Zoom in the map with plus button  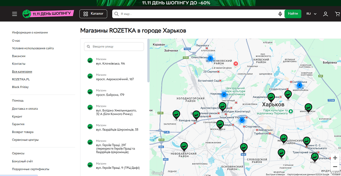click(x=335, y=158)
